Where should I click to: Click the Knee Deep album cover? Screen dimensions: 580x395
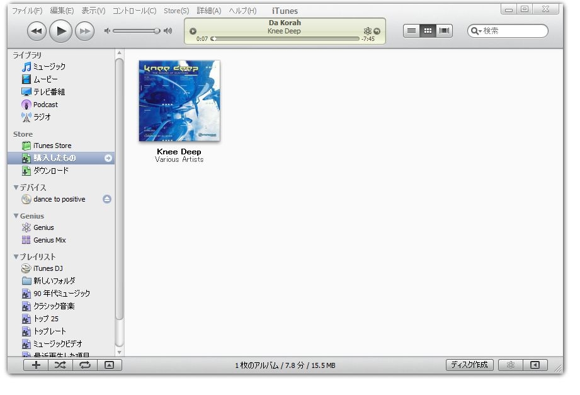pos(179,101)
